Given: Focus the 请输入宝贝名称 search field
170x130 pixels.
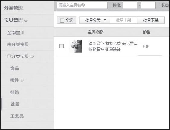Looking at the screenshot, I should (82, 5).
